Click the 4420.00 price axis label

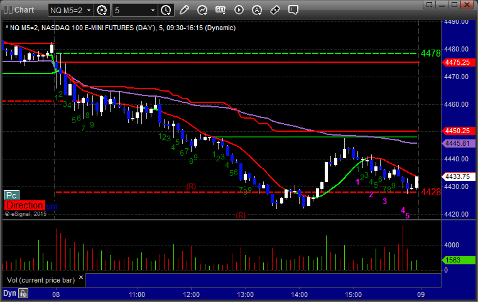[x=457, y=214]
